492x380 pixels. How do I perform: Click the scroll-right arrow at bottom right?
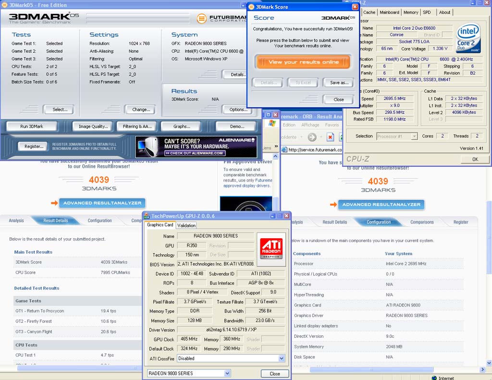[x=482, y=369]
